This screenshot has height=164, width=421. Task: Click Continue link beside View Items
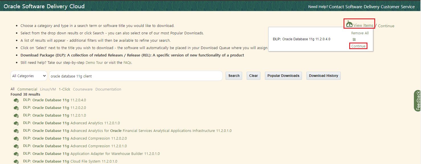pyautogui.click(x=386, y=26)
